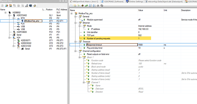The width and height of the screenshot is (197, 104).
Task: Open the Online Settings tab
Action: pyautogui.click(x=135, y=1)
